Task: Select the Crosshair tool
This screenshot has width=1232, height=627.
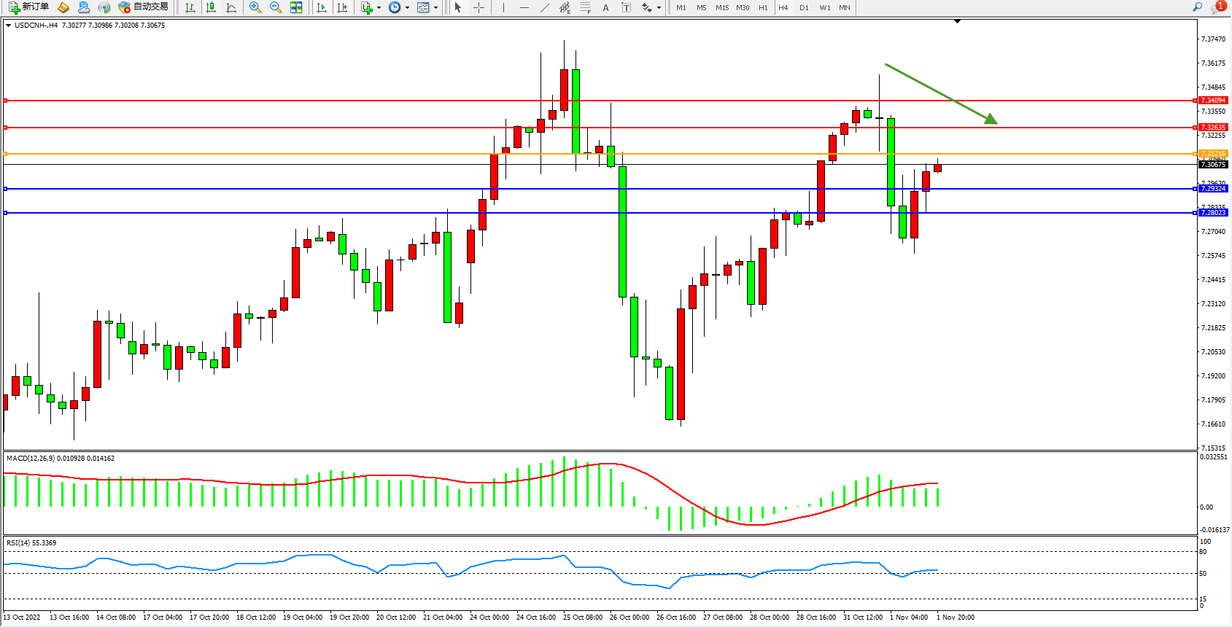Action: click(479, 7)
